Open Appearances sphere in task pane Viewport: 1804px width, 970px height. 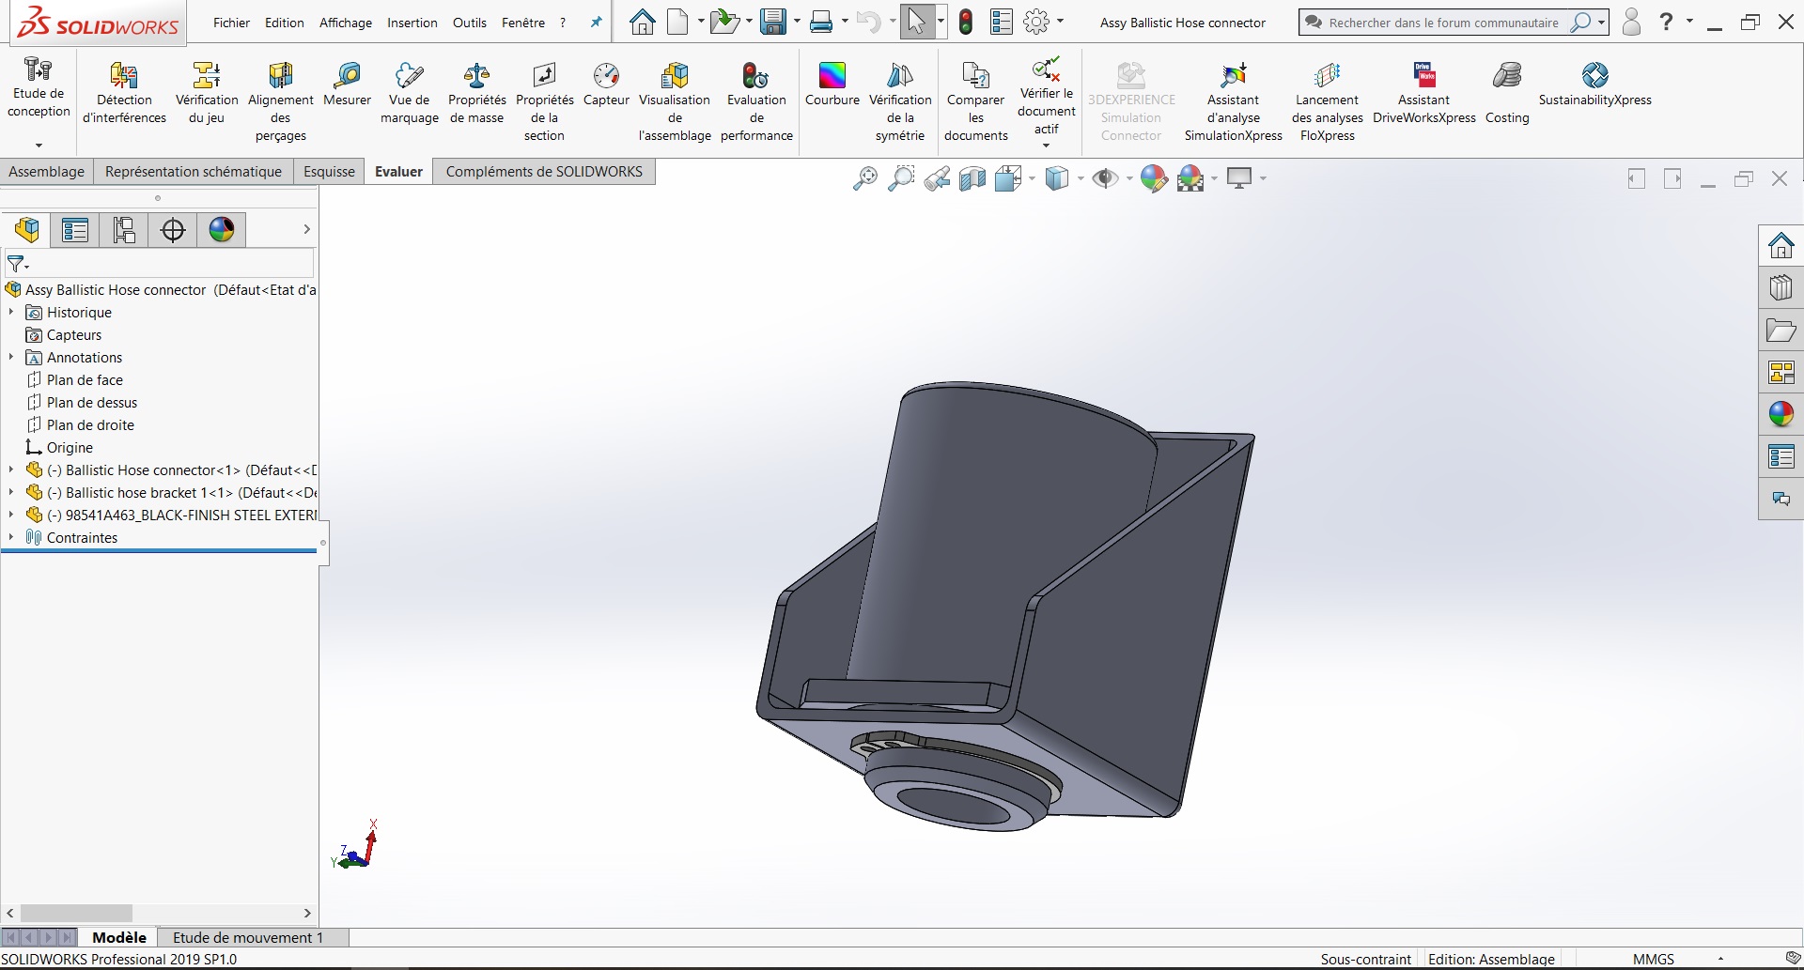[x=1781, y=414]
